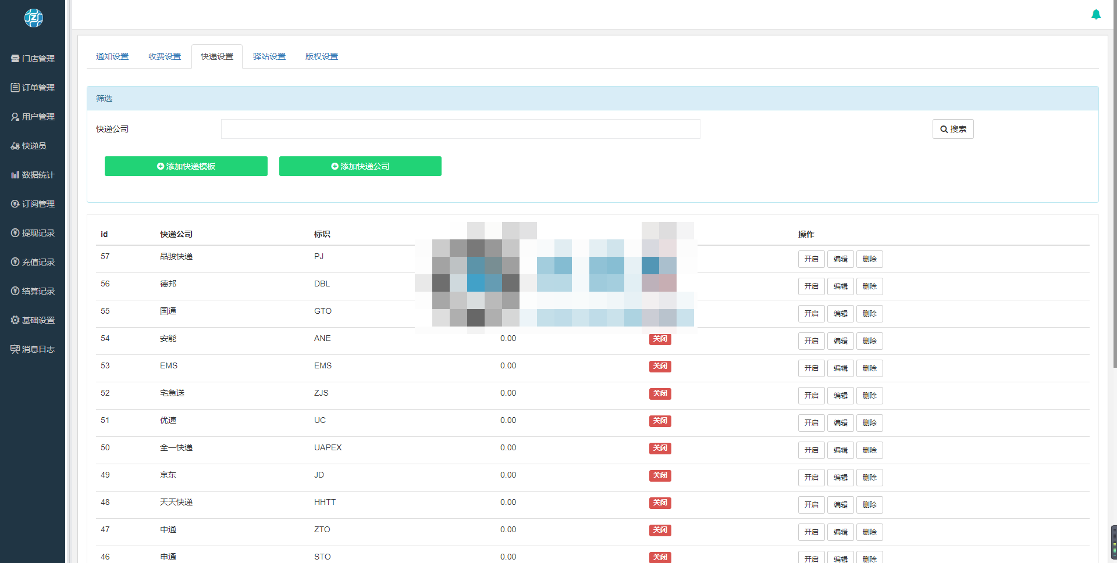The width and height of the screenshot is (1117, 563).
Task: Edit the 品骏快递 row
Action: [840, 259]
